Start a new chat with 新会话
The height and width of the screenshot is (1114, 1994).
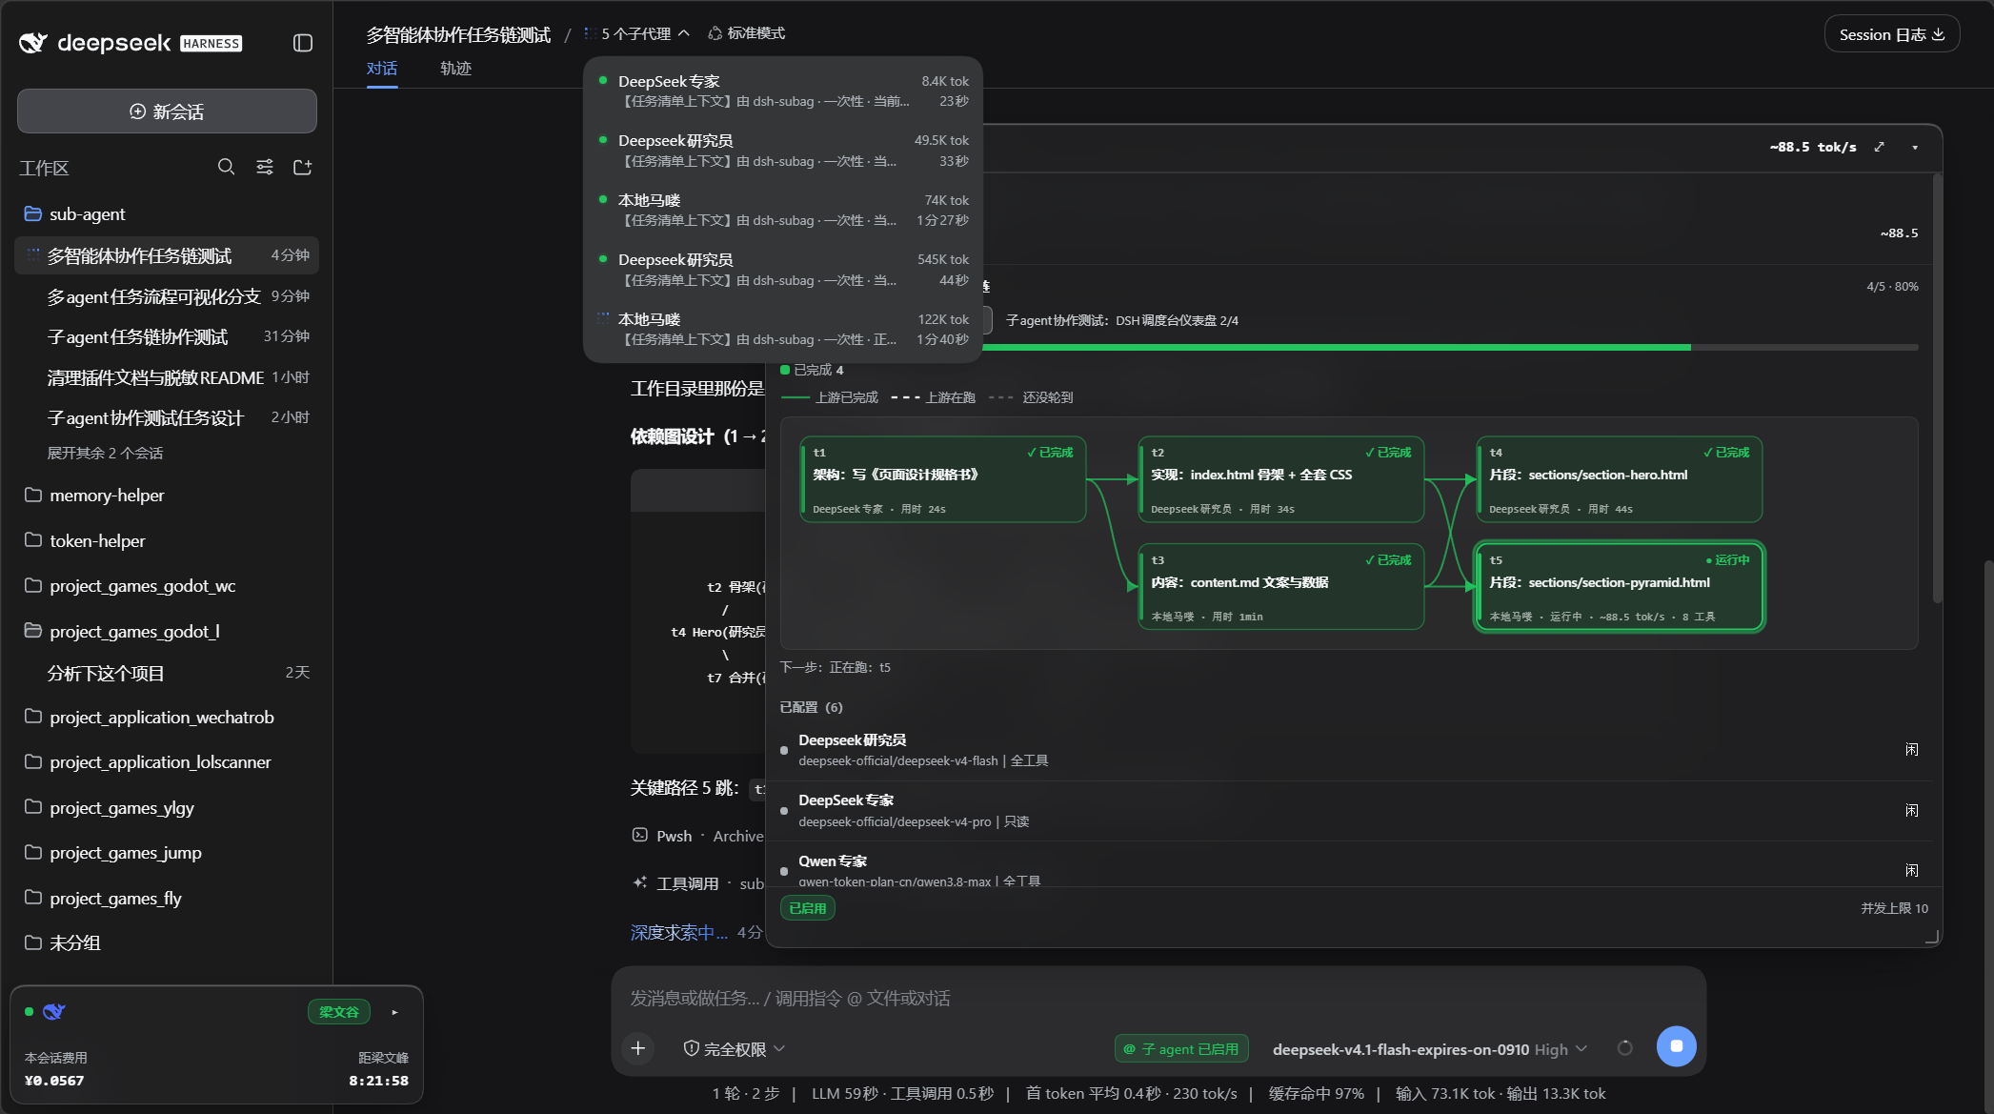[167, 111]
